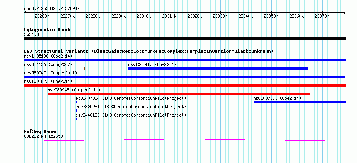Image resolution: width=357 pixels, height=163 pixels.
Task: Click the small blue mark under esv3305981
Action: coord(76,111)
